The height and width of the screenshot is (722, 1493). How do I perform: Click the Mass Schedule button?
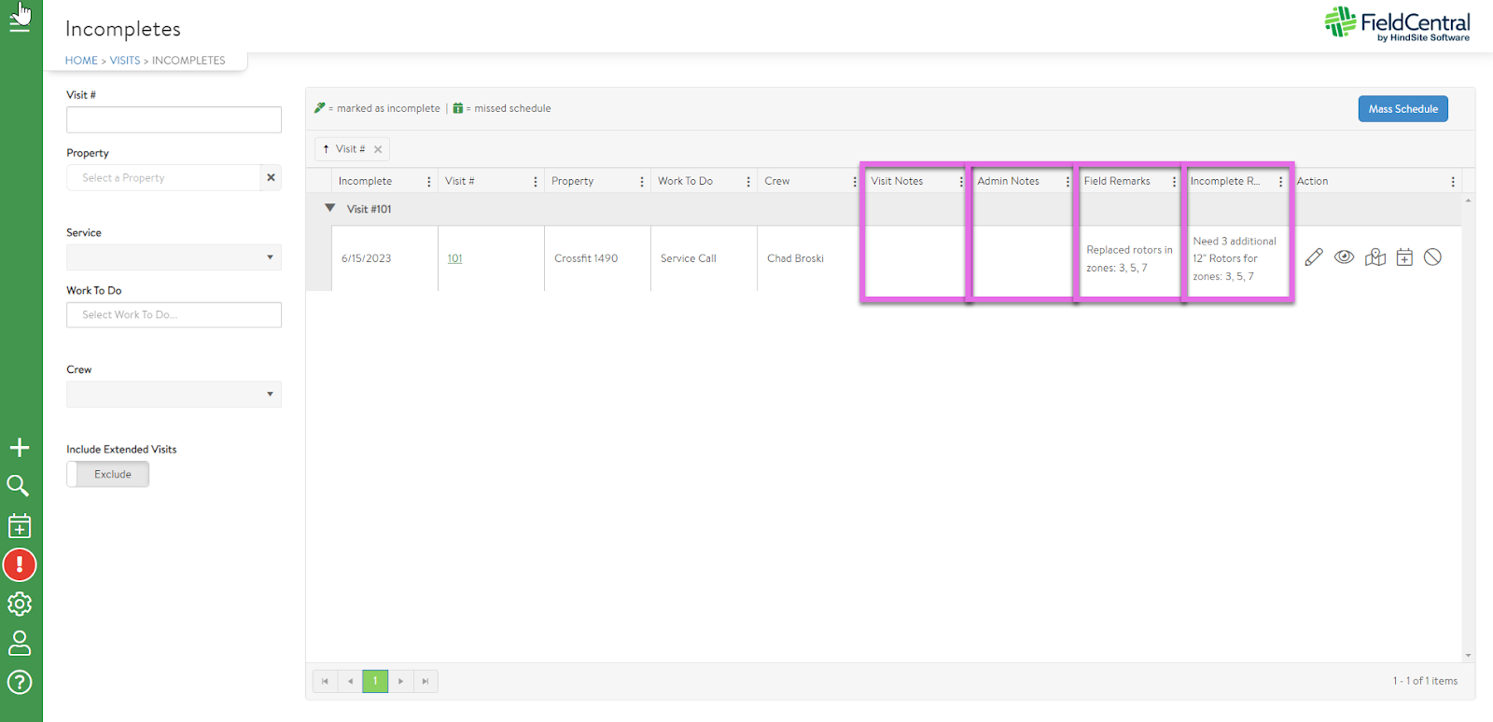(x=1402, y=109)
